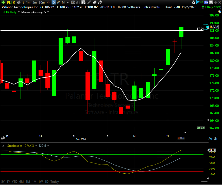Click the horizontal pan arrows icon near the date axis

[x=3, y=138]
